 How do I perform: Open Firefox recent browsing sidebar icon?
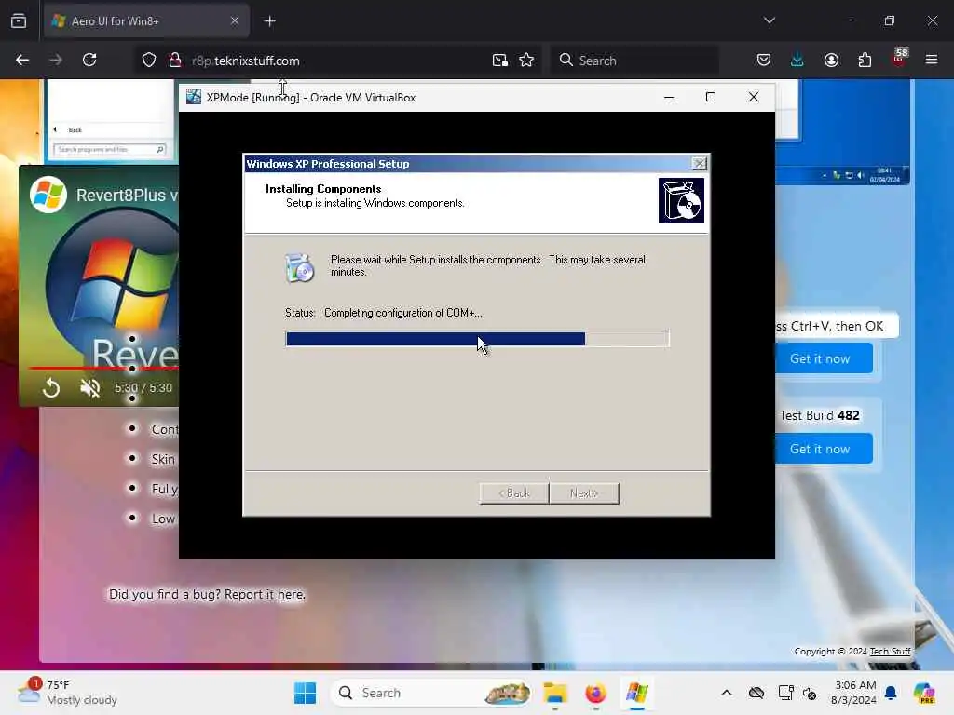click(19, 20)
